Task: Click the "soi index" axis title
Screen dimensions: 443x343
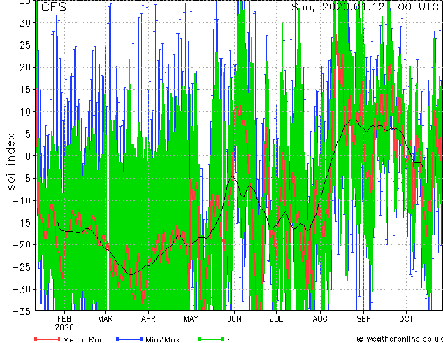Action: click(x=11, y=162)
